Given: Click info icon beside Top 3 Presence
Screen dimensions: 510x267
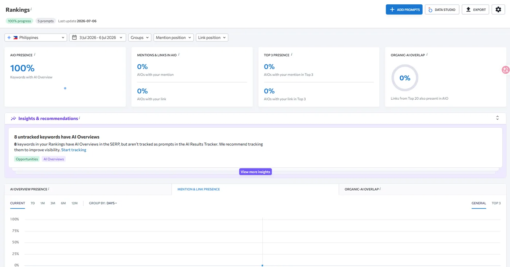Looking at the screenshot, I should point(292,55).
